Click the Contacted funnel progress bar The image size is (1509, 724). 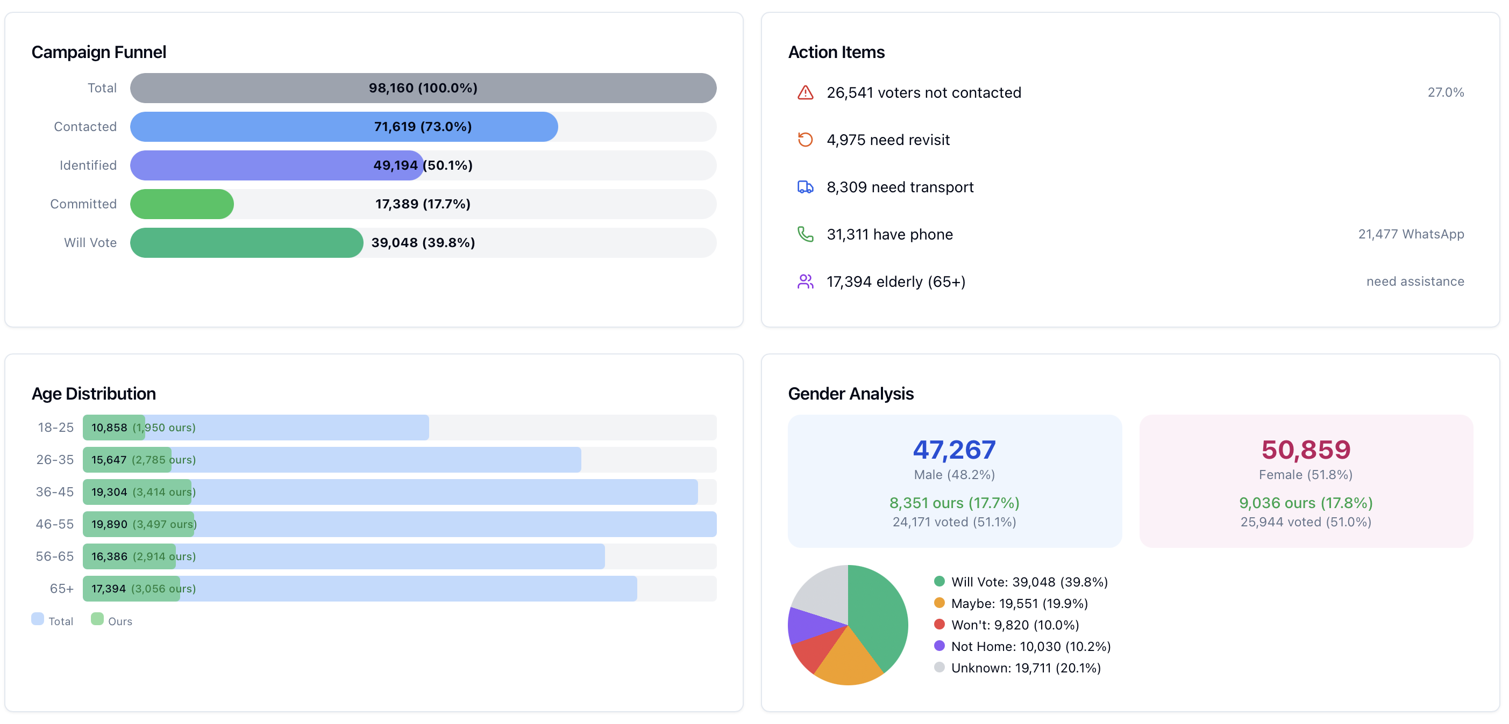coord(343,126)
